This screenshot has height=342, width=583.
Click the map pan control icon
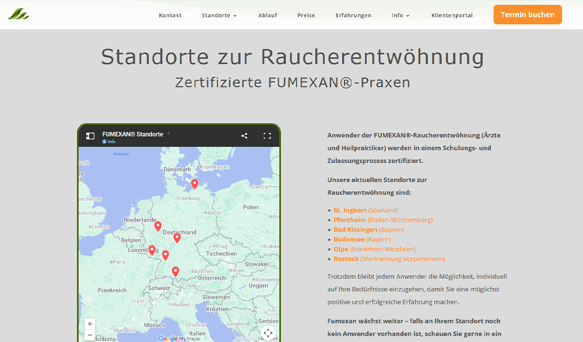(x=268, y=333)
